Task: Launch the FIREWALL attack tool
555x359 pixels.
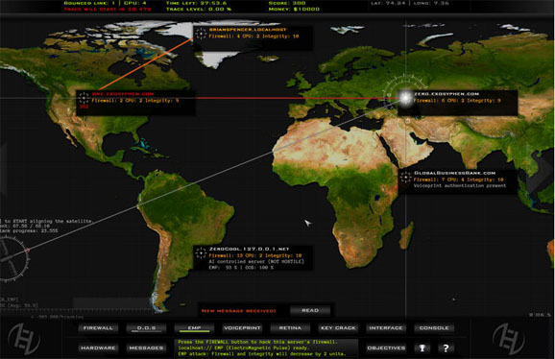Action: (x=98, y=328)
